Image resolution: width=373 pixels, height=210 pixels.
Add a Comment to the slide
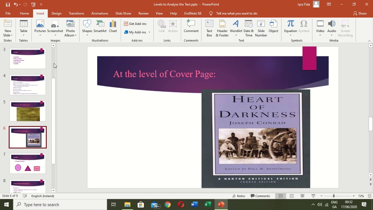[191, 26]
